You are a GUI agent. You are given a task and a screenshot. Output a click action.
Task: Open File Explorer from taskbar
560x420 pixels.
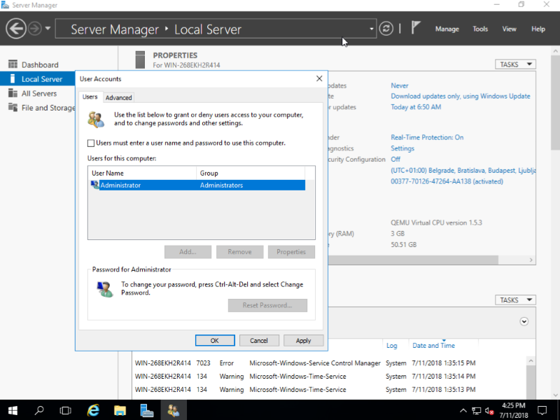click(120, 410)
